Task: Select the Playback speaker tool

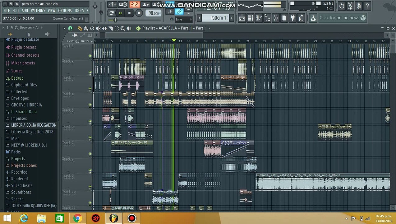Action: pyautogui.click(x=129, y=28)
